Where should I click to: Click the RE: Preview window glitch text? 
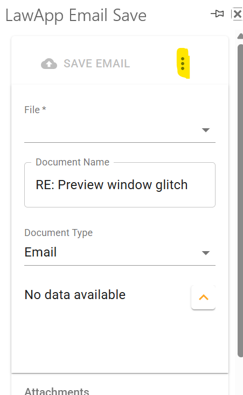tap(112, 185)
